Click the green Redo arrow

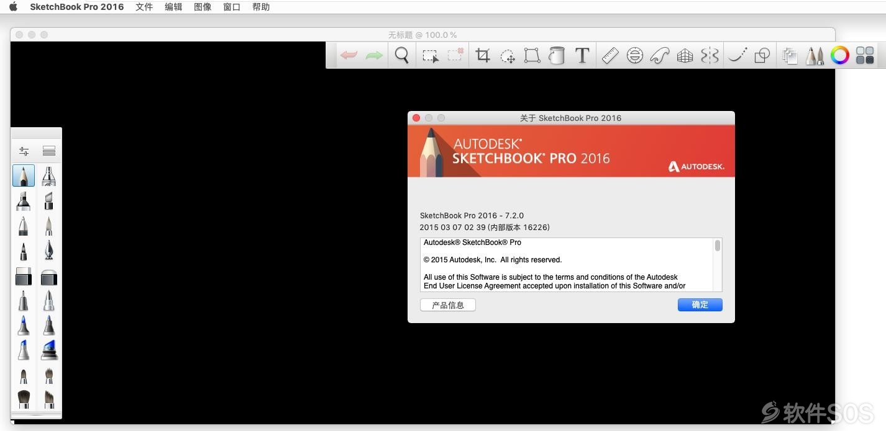[x=374, y=56]
